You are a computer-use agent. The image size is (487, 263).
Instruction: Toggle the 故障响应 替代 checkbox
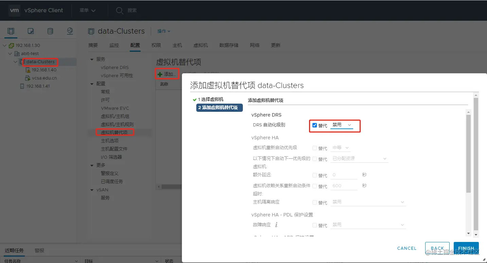[314, 225]
